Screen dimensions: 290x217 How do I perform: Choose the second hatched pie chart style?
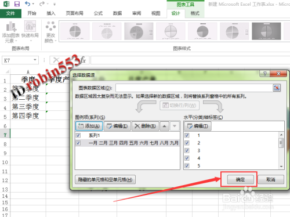[x=107, y=31]
